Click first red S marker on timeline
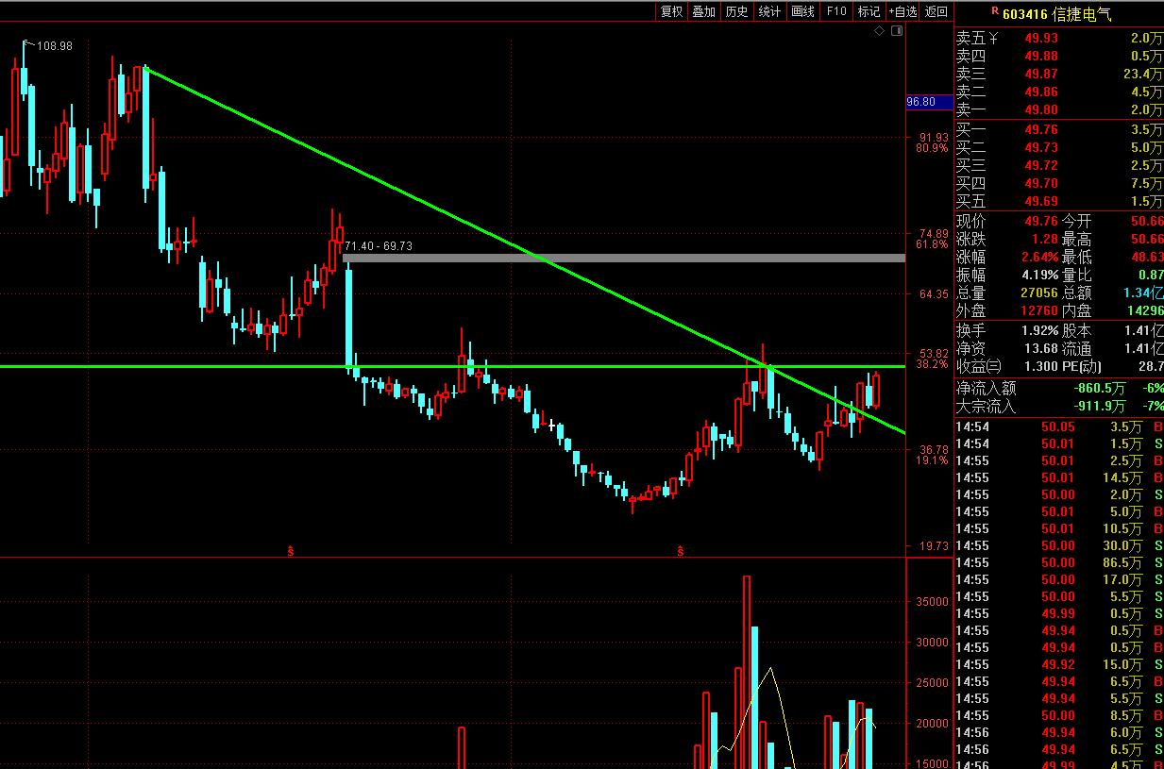 pyautogui.click(x=291, y=550)
